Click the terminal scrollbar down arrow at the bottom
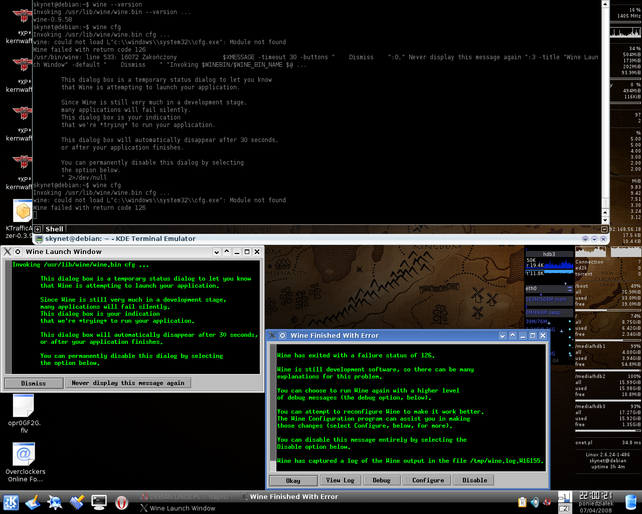 (x=605, y=220)
